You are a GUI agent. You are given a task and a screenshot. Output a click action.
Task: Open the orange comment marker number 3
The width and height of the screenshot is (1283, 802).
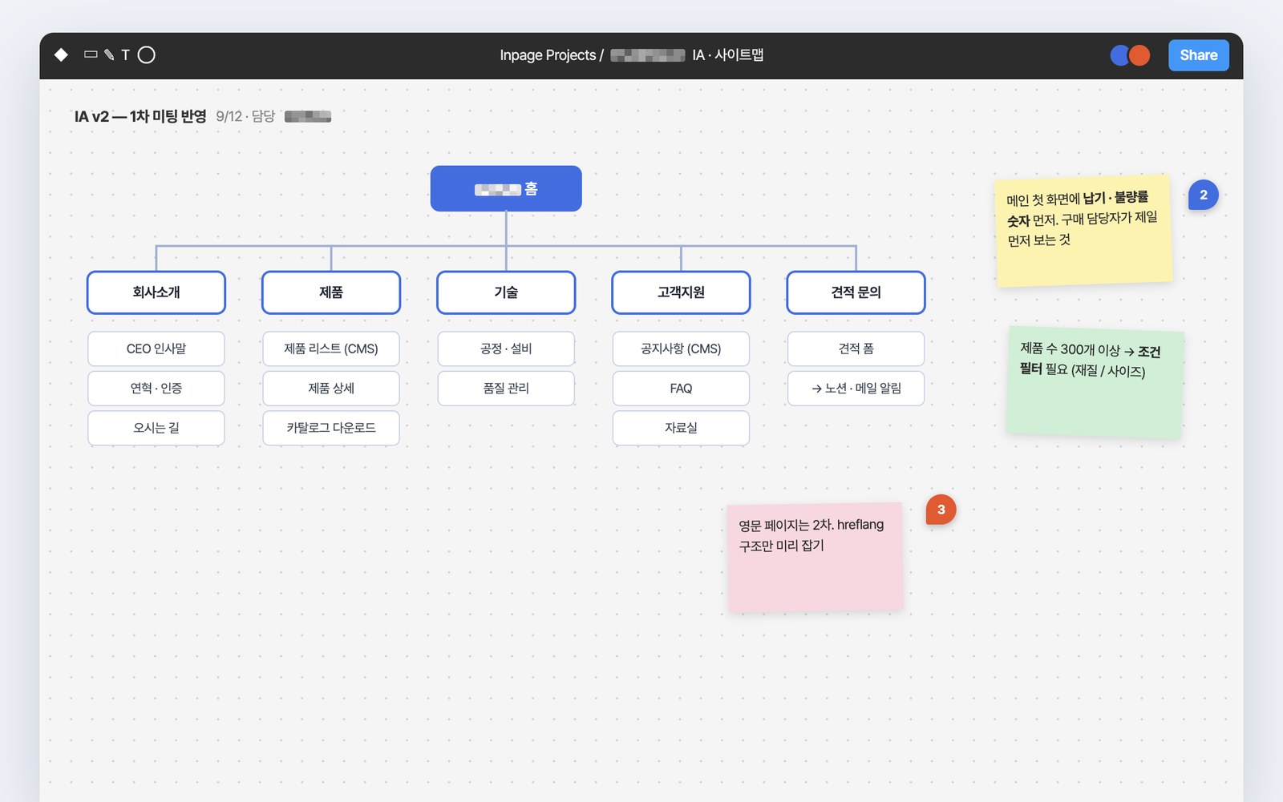tap(941, 510)
